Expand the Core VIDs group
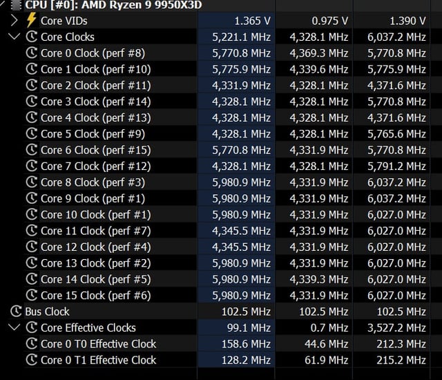This screenshot has width=442, height=380. point(14,21)
